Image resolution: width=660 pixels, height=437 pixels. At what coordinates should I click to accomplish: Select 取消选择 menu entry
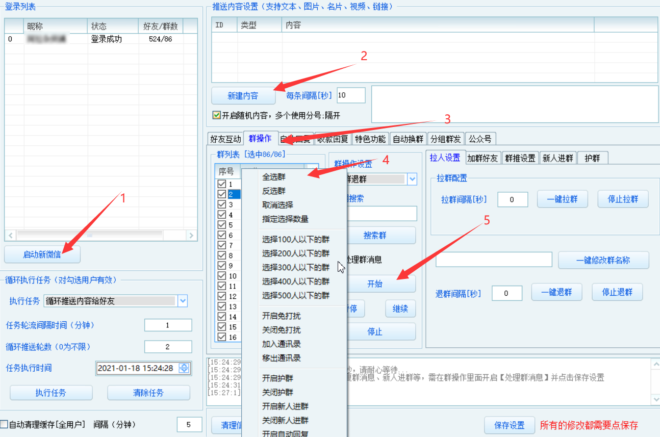pyautogui.click(x=277, y=205)
